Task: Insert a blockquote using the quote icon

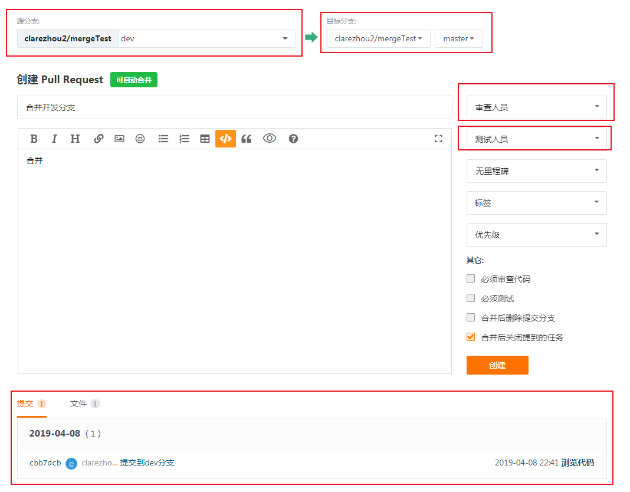Action: pyautogui.click(x=247, y=139)
